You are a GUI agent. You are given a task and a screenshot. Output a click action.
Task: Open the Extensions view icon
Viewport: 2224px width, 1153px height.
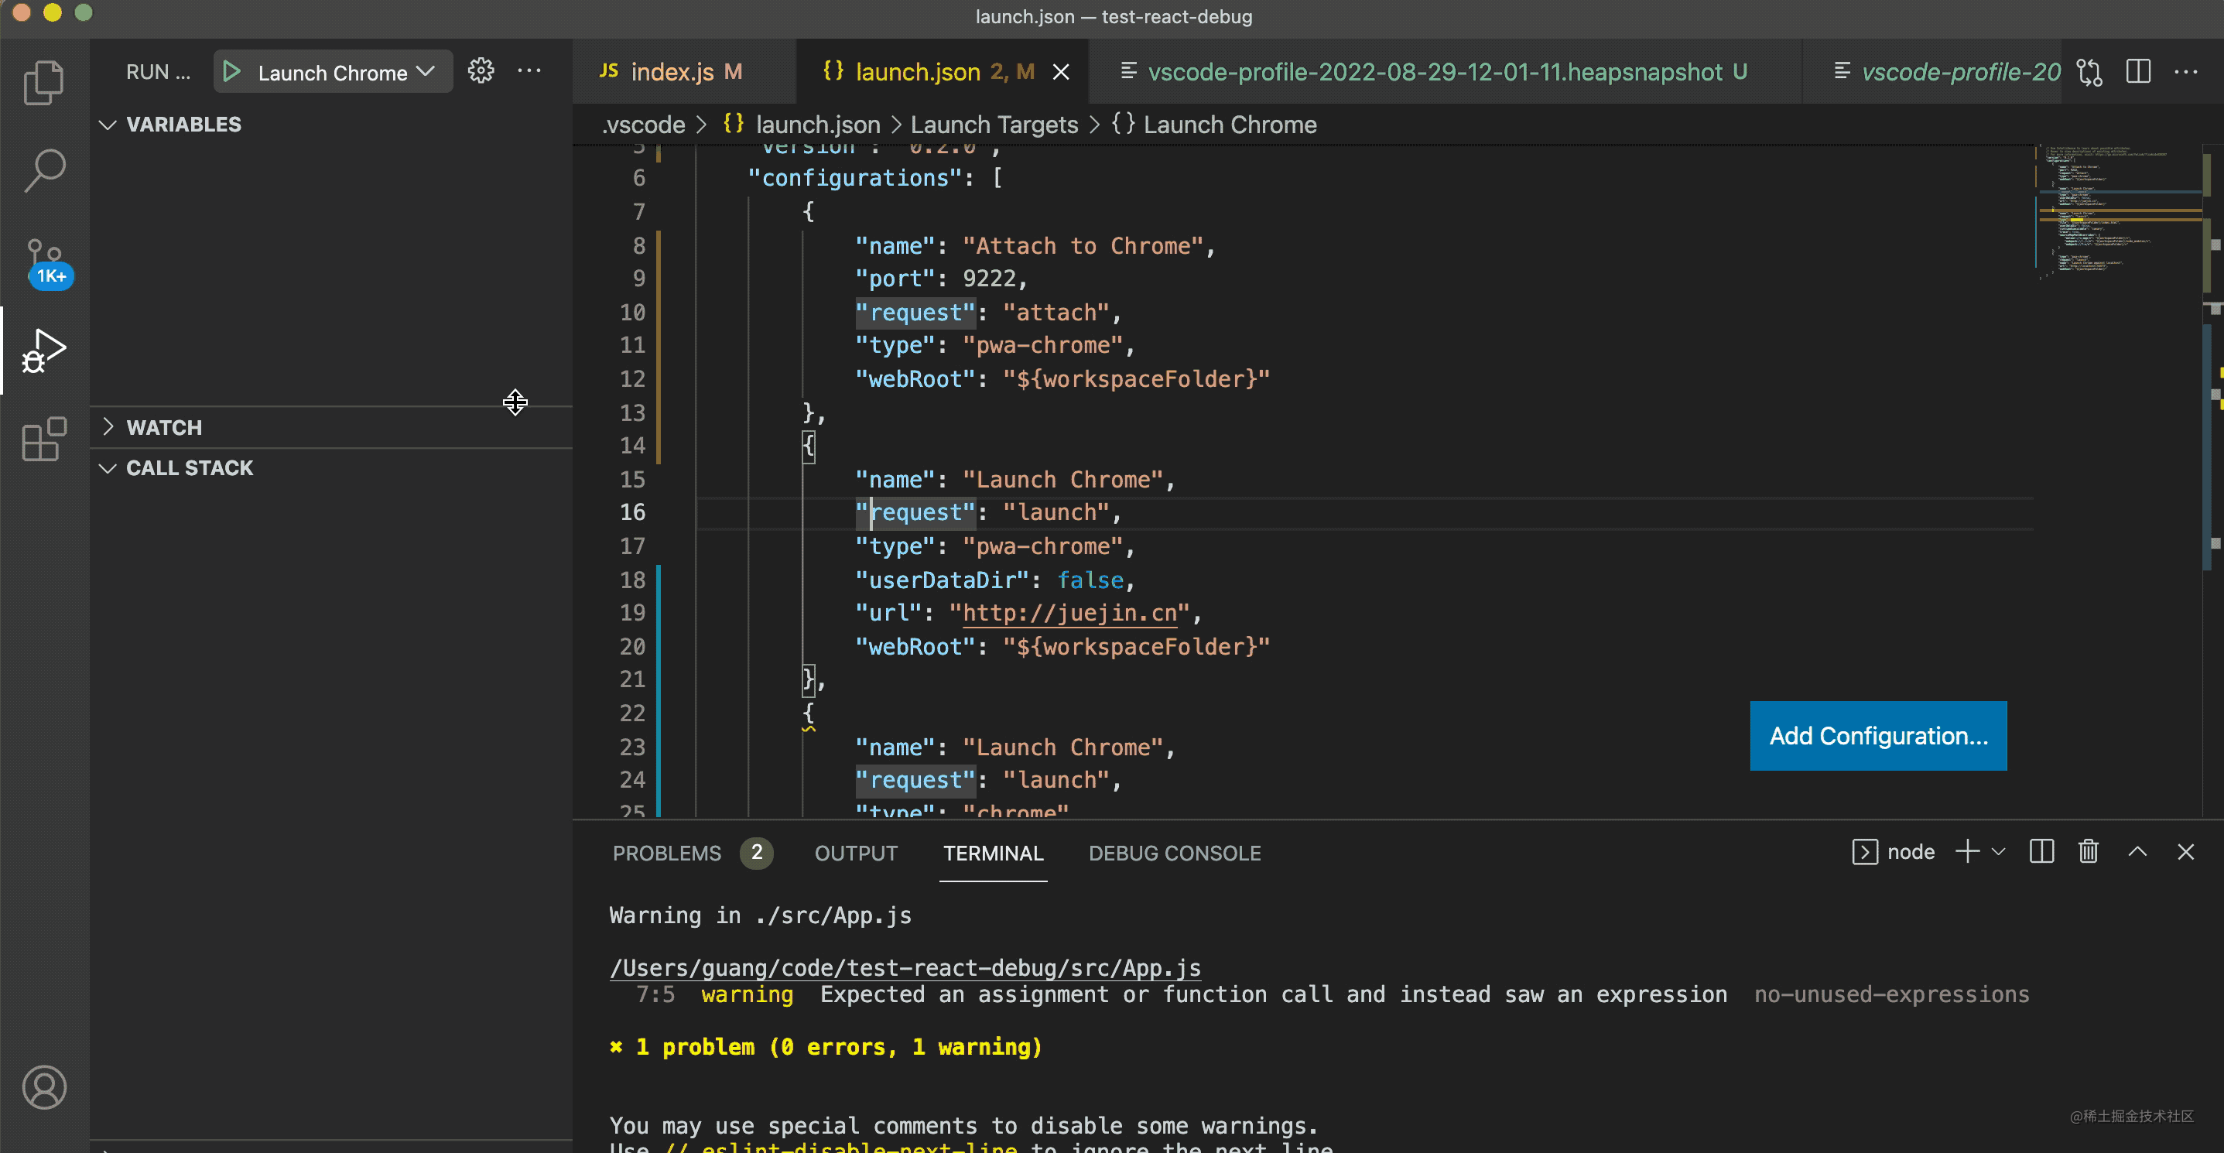[43, 440]
